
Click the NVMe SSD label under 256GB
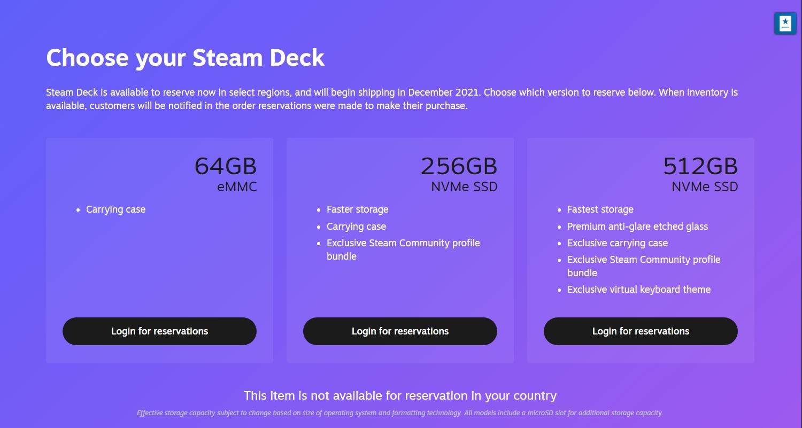(464, 187)
